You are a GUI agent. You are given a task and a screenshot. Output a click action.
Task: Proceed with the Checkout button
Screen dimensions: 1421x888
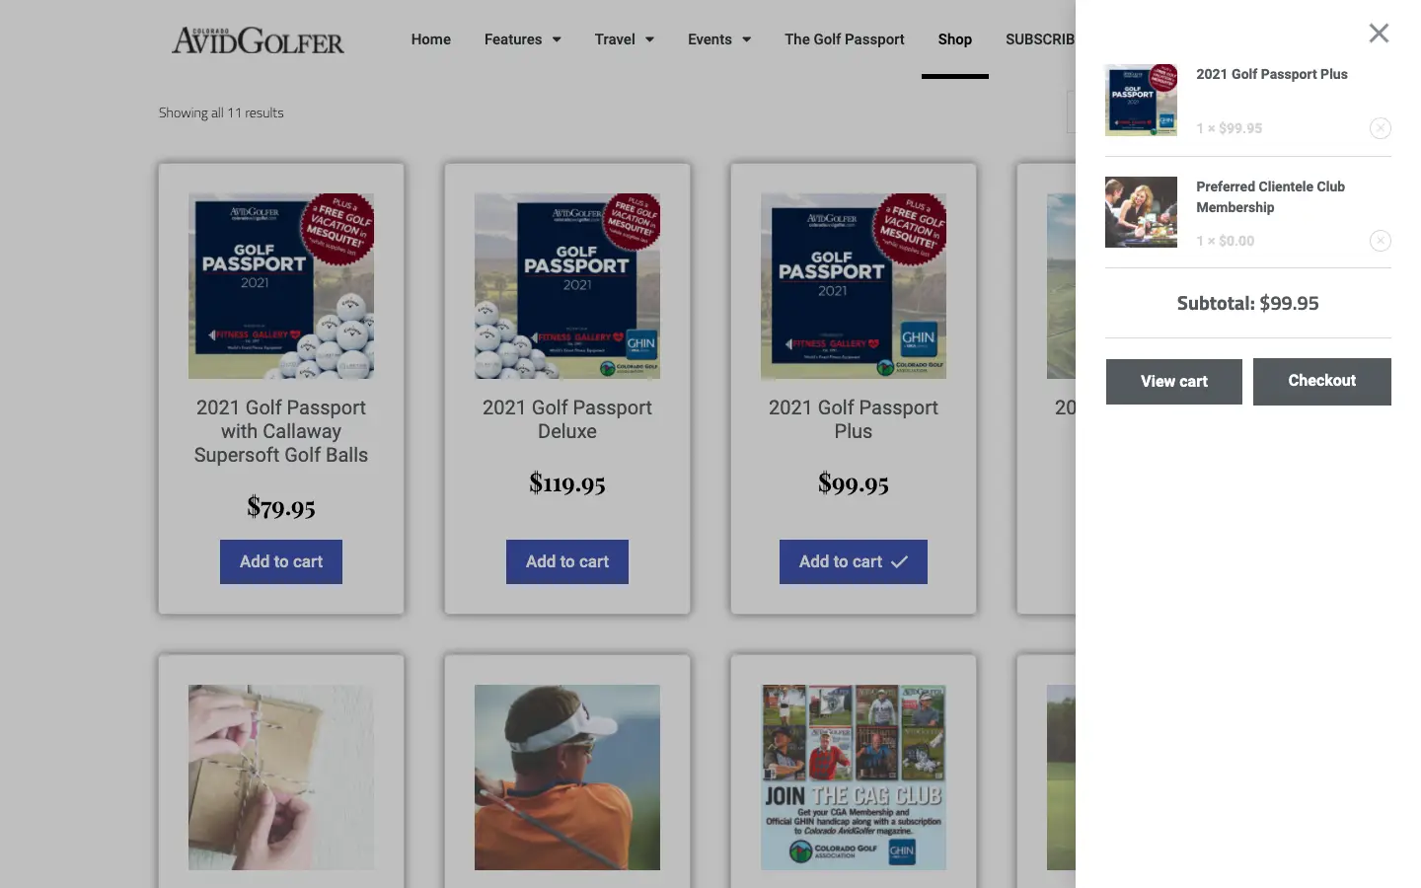click(x=1322, y=381)
